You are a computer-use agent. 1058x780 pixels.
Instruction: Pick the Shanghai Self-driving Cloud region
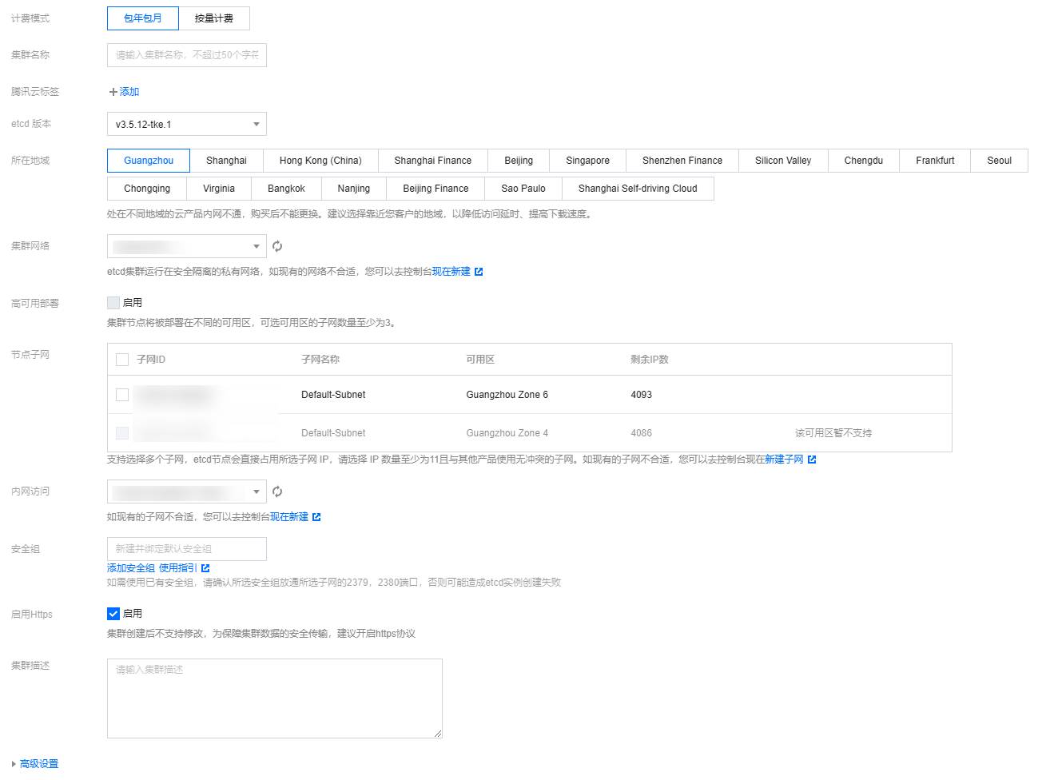click(638, 189)
